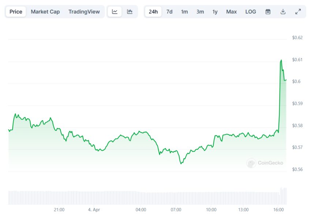Click the $0.62 price axis label
Viewport: 311px width, 218px height.
pos(297,37)
